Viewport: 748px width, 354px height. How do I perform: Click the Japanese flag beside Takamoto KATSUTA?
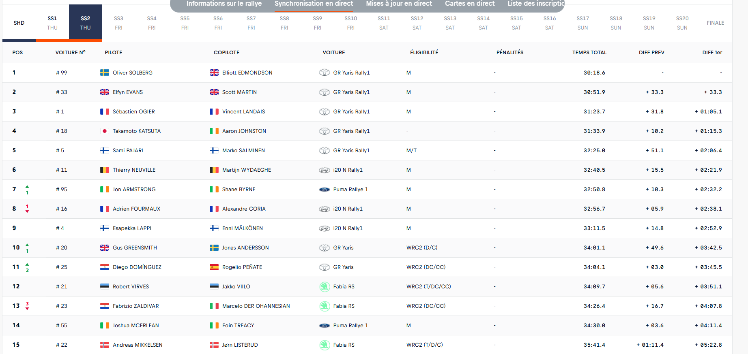point(105,131)
